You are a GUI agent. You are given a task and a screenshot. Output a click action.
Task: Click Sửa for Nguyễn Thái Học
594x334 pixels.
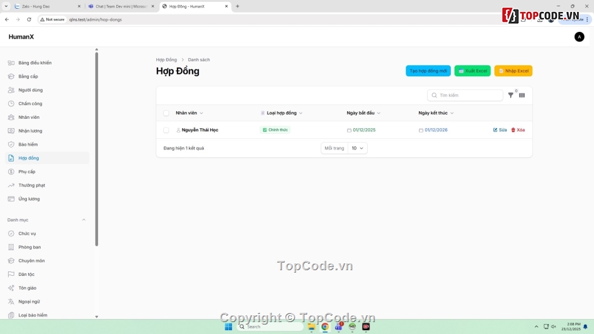point(500,130)
